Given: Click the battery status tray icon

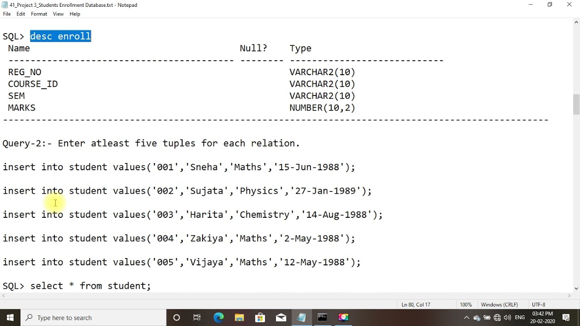Looking at the screenshot, I should 487,317.
